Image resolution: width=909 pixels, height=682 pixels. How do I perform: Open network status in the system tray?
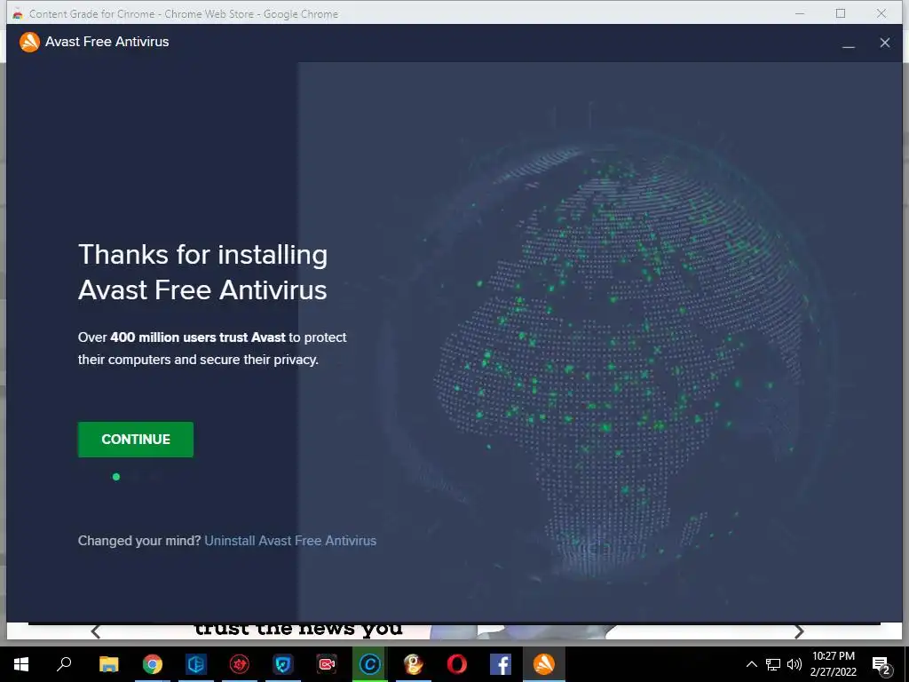pyautogui.click(x=773, y=664)
